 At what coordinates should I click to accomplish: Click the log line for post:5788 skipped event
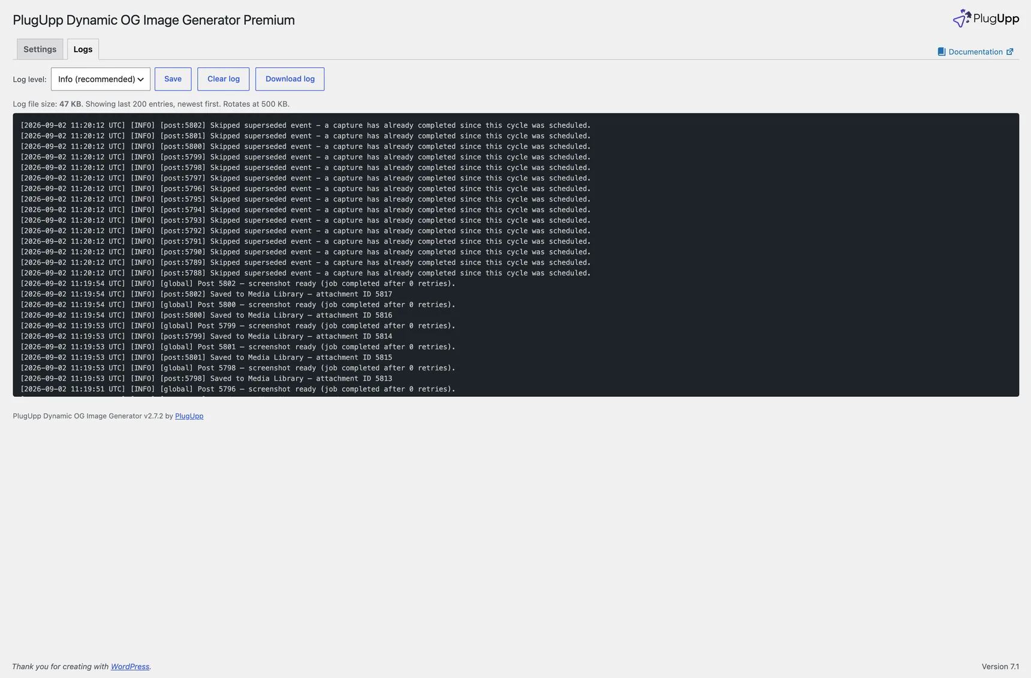[x=306, y=273]
